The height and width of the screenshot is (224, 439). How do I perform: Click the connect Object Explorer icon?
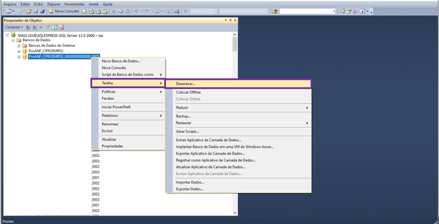(28, 27)
